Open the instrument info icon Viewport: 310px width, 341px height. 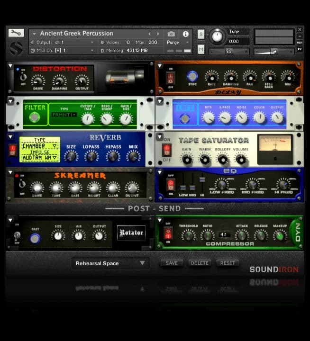[x=185, y=34]
